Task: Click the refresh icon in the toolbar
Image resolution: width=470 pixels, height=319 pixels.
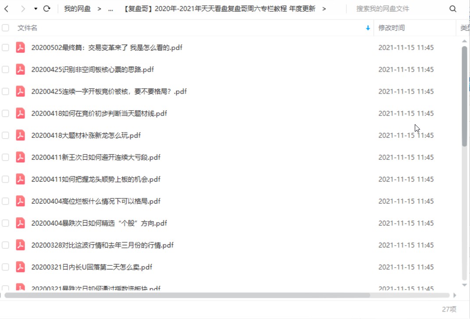Action: pyautogui.click(x=46, y=7)
